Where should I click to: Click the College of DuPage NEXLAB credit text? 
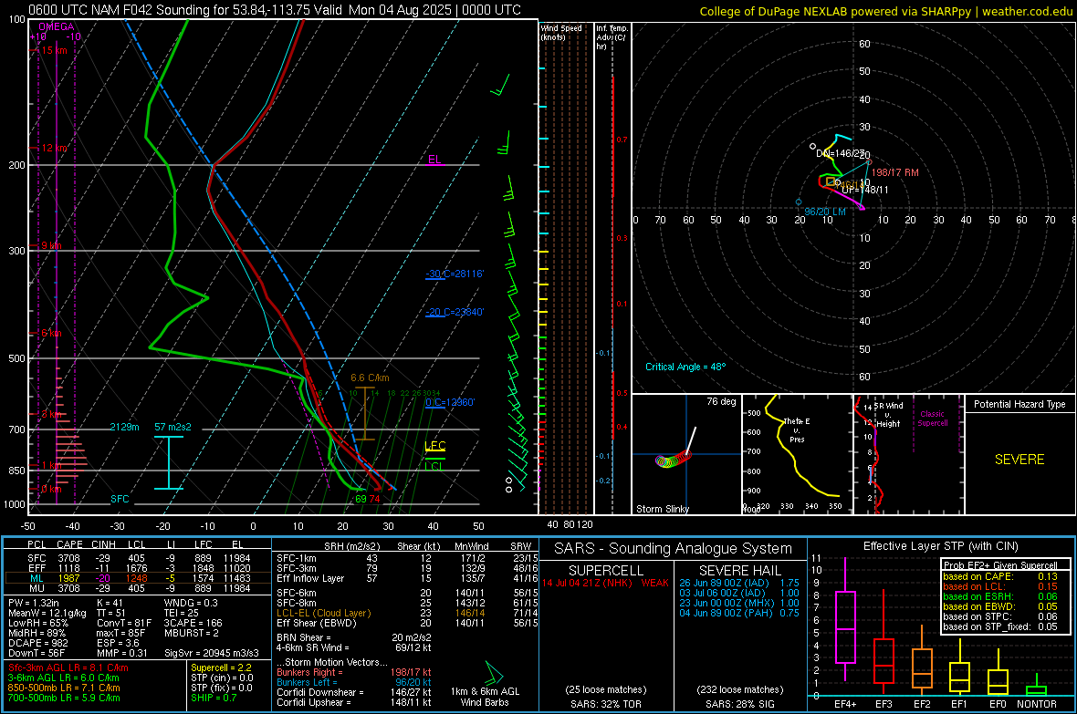(x=885, y=11)
